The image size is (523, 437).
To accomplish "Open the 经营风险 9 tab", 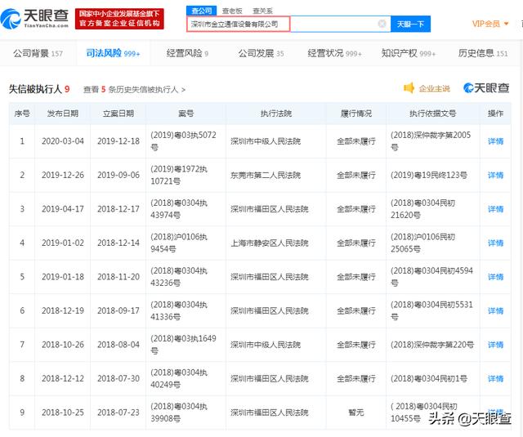I will pos(187,53).
